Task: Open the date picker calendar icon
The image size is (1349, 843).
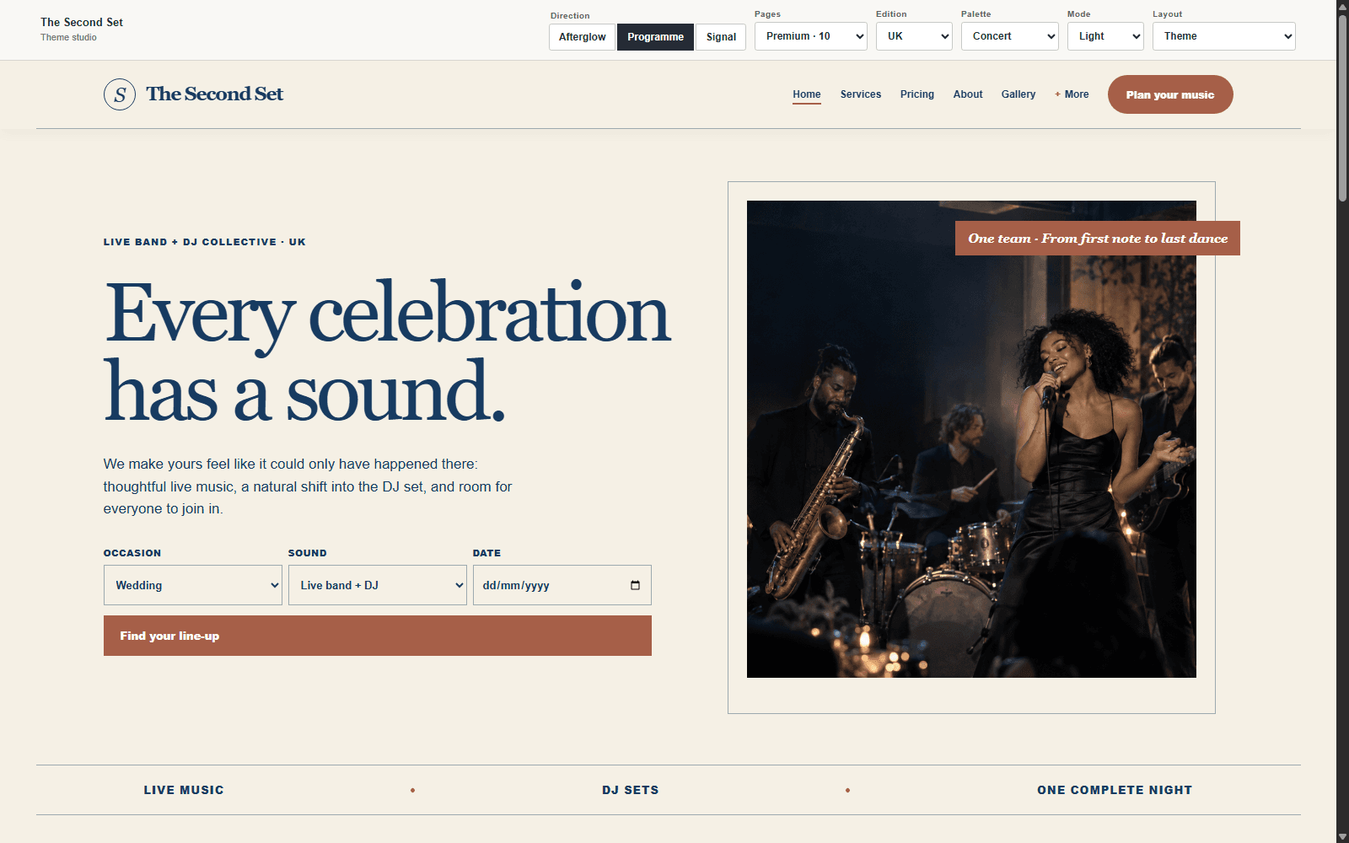Action: [x=635, y=585]
